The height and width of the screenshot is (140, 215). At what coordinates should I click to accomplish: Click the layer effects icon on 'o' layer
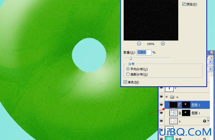tap(204, 121)
